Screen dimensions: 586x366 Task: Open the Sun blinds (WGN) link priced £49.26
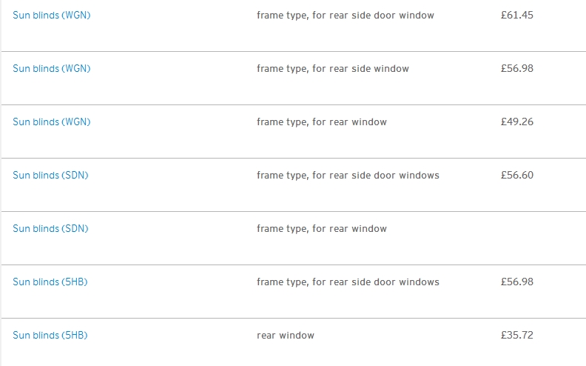click(52, 122)
